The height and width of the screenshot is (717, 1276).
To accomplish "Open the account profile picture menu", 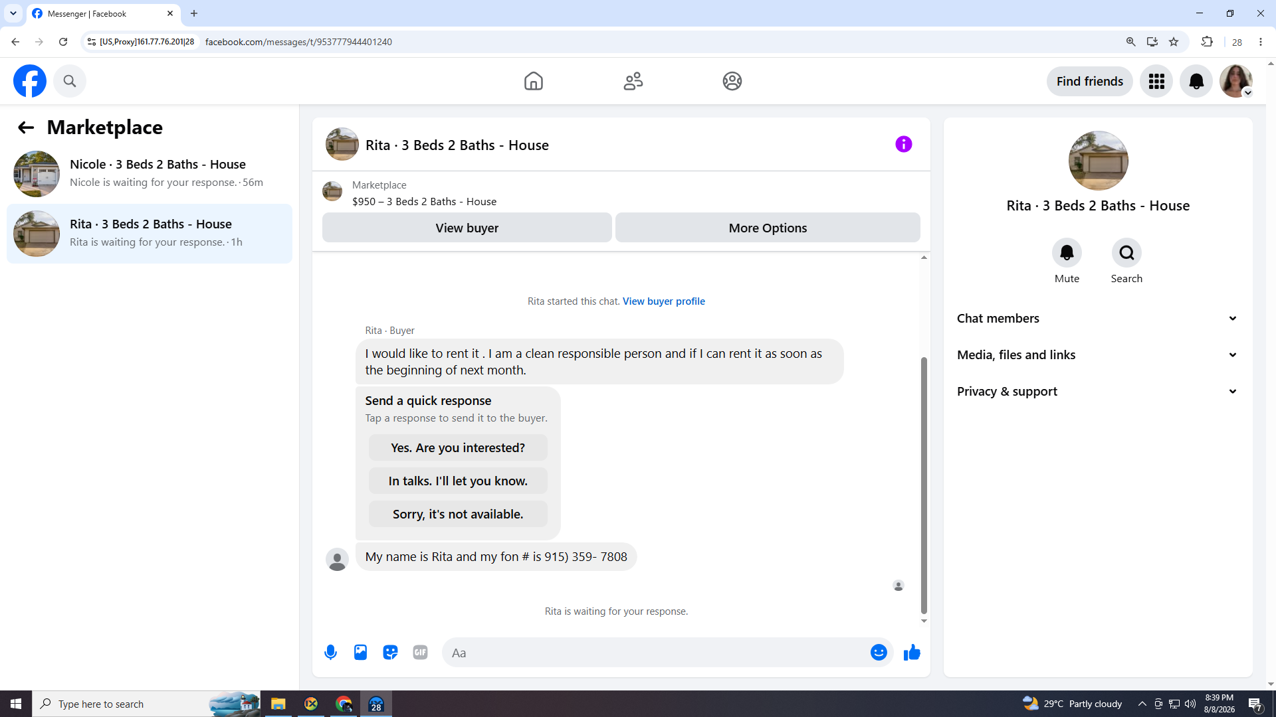I will click(x=1236, y=81).
